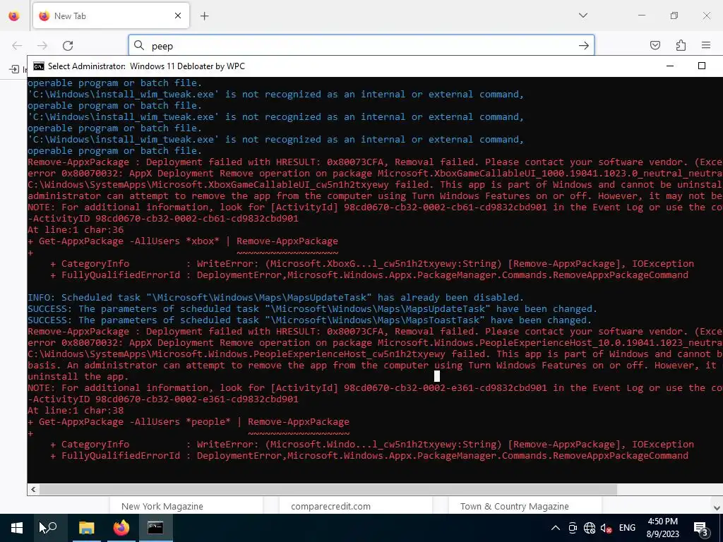This screenshot has height=542, width=723.
Task: Click the address bar containing 'peep'
Action: click(x=361, y=45)
